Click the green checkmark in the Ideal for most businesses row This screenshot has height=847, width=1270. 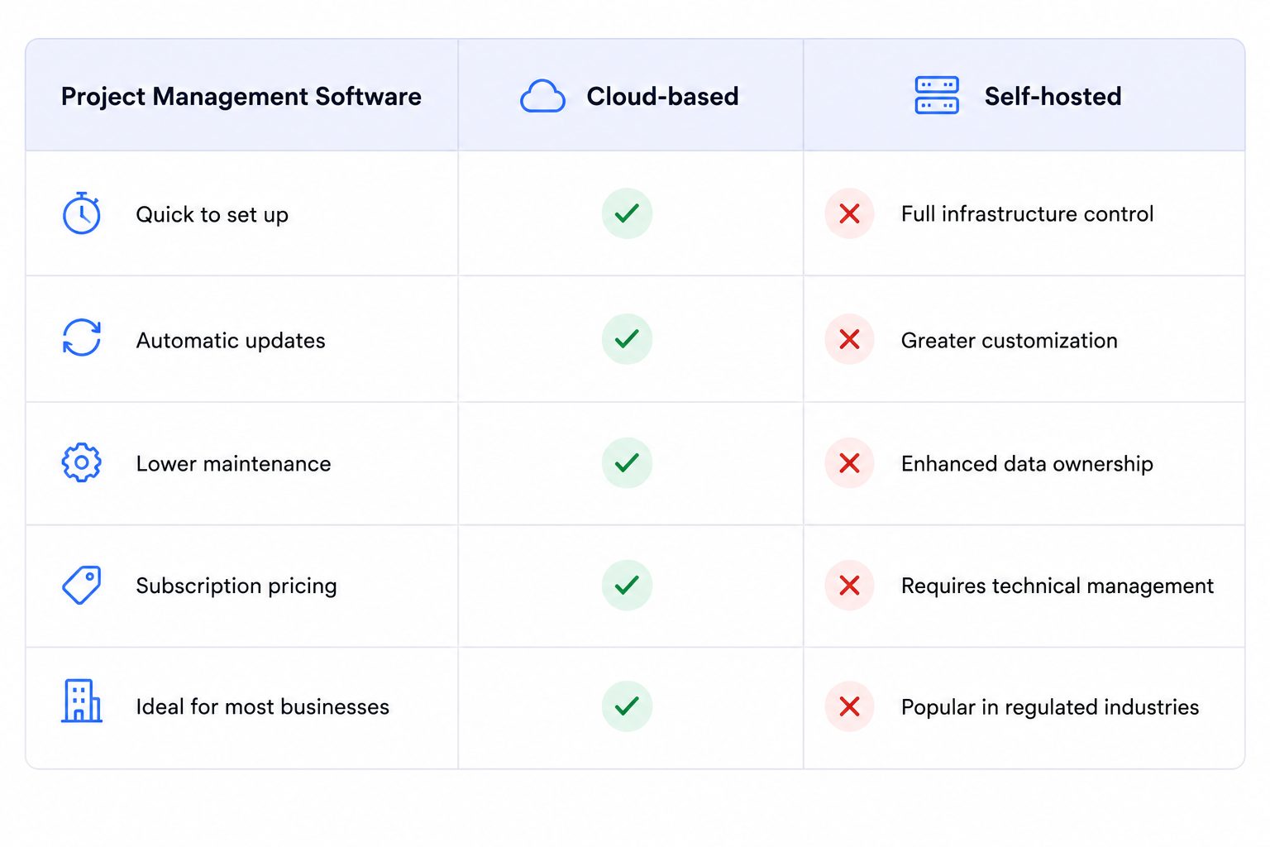tap(627, 706)
